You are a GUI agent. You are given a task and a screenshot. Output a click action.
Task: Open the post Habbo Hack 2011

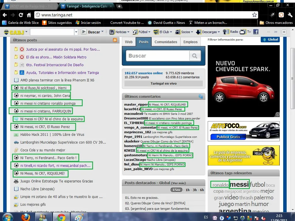pyautogui.click(x=52, y=135)
